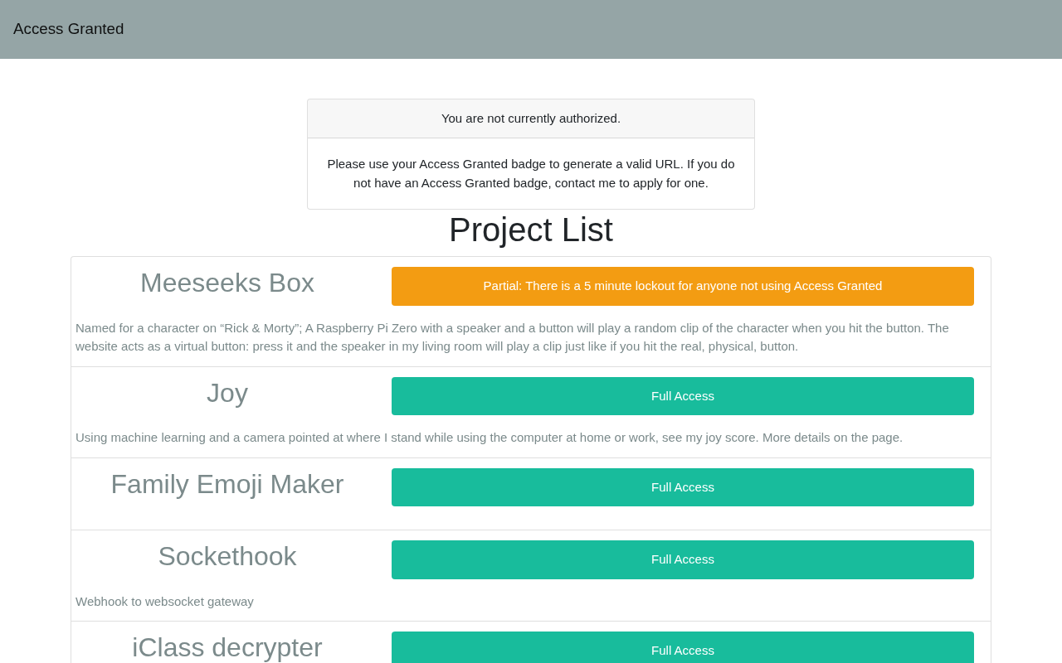Click the Access Granted navbar brand
Viewport: 1062px width, 663px height.
click(68, 29)
